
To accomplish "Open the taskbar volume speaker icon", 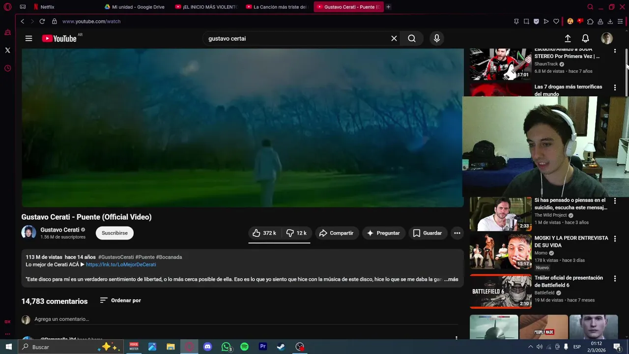I will 540,347.
